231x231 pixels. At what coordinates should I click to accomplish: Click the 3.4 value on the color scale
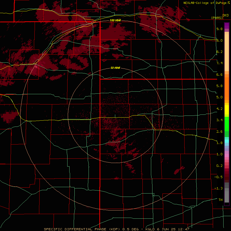click(219, 120)
